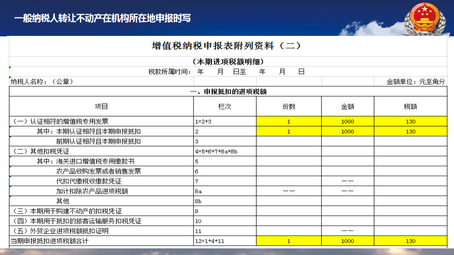Click 栏次 cell 6
The width and height of the screenshot is (454, 255).
(225, 171)
